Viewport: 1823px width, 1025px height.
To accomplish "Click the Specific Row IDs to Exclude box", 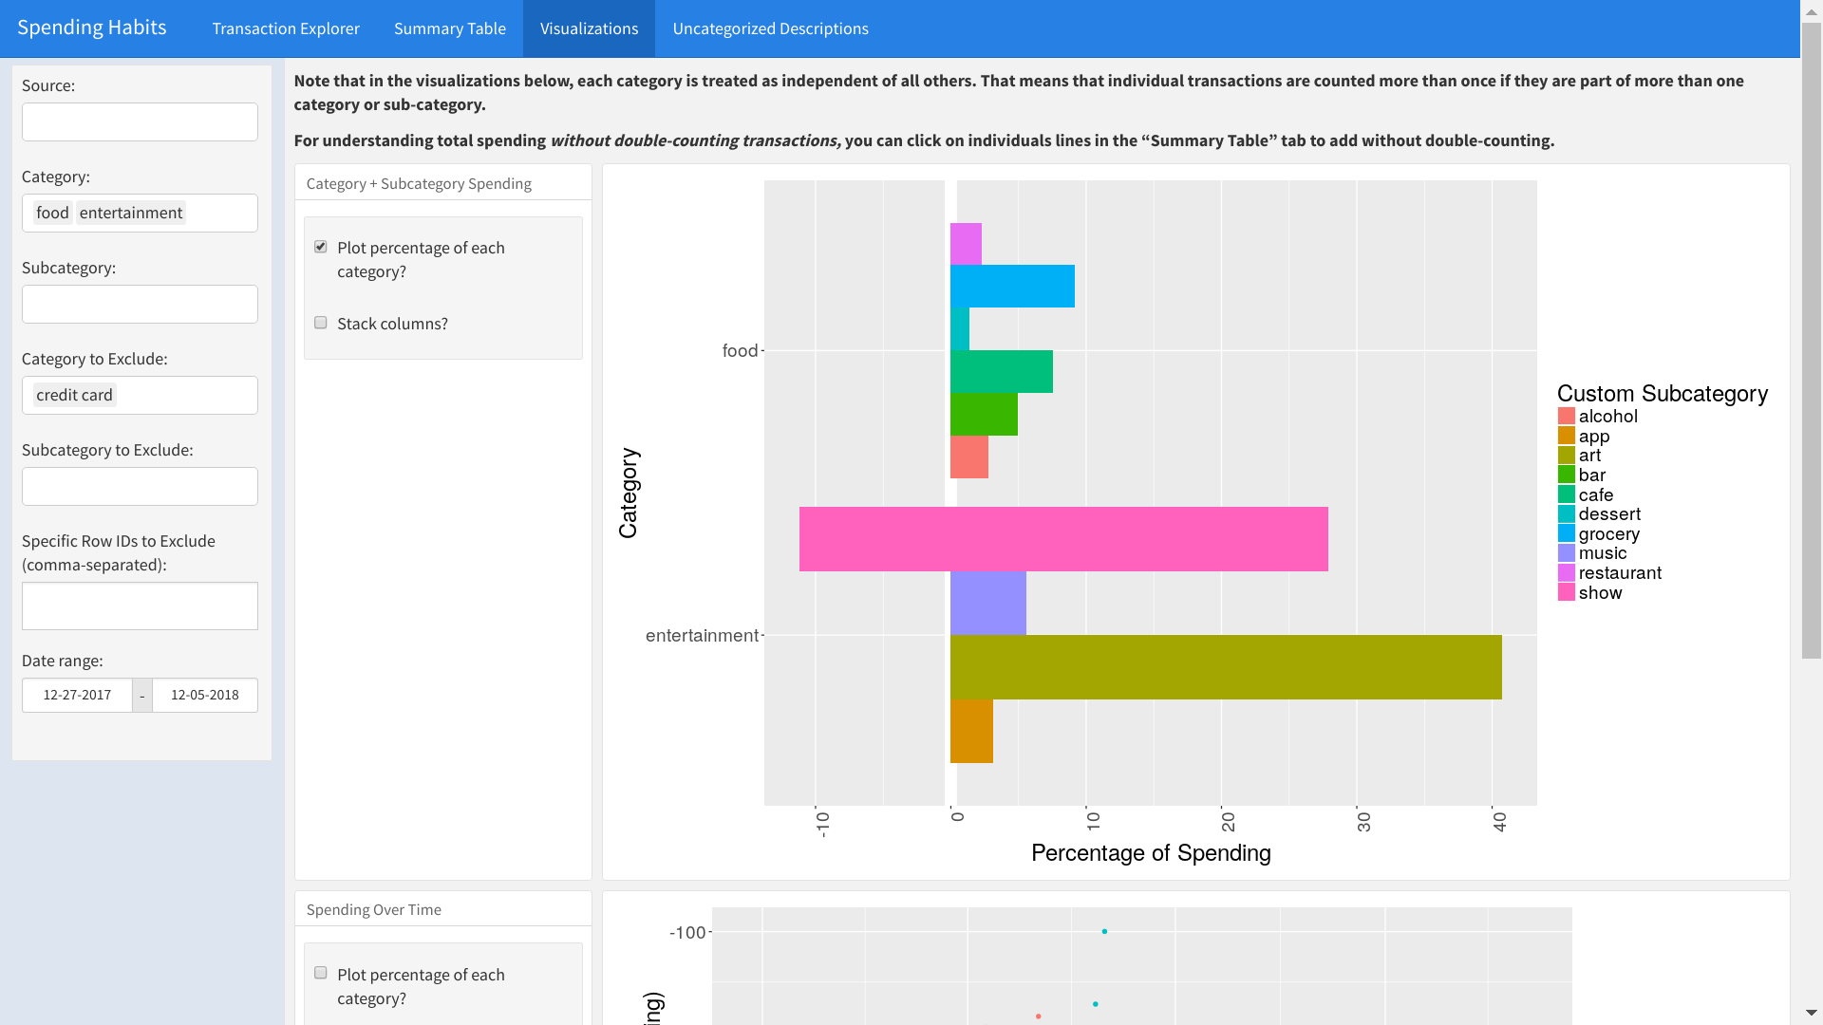I will click(140, 606).
